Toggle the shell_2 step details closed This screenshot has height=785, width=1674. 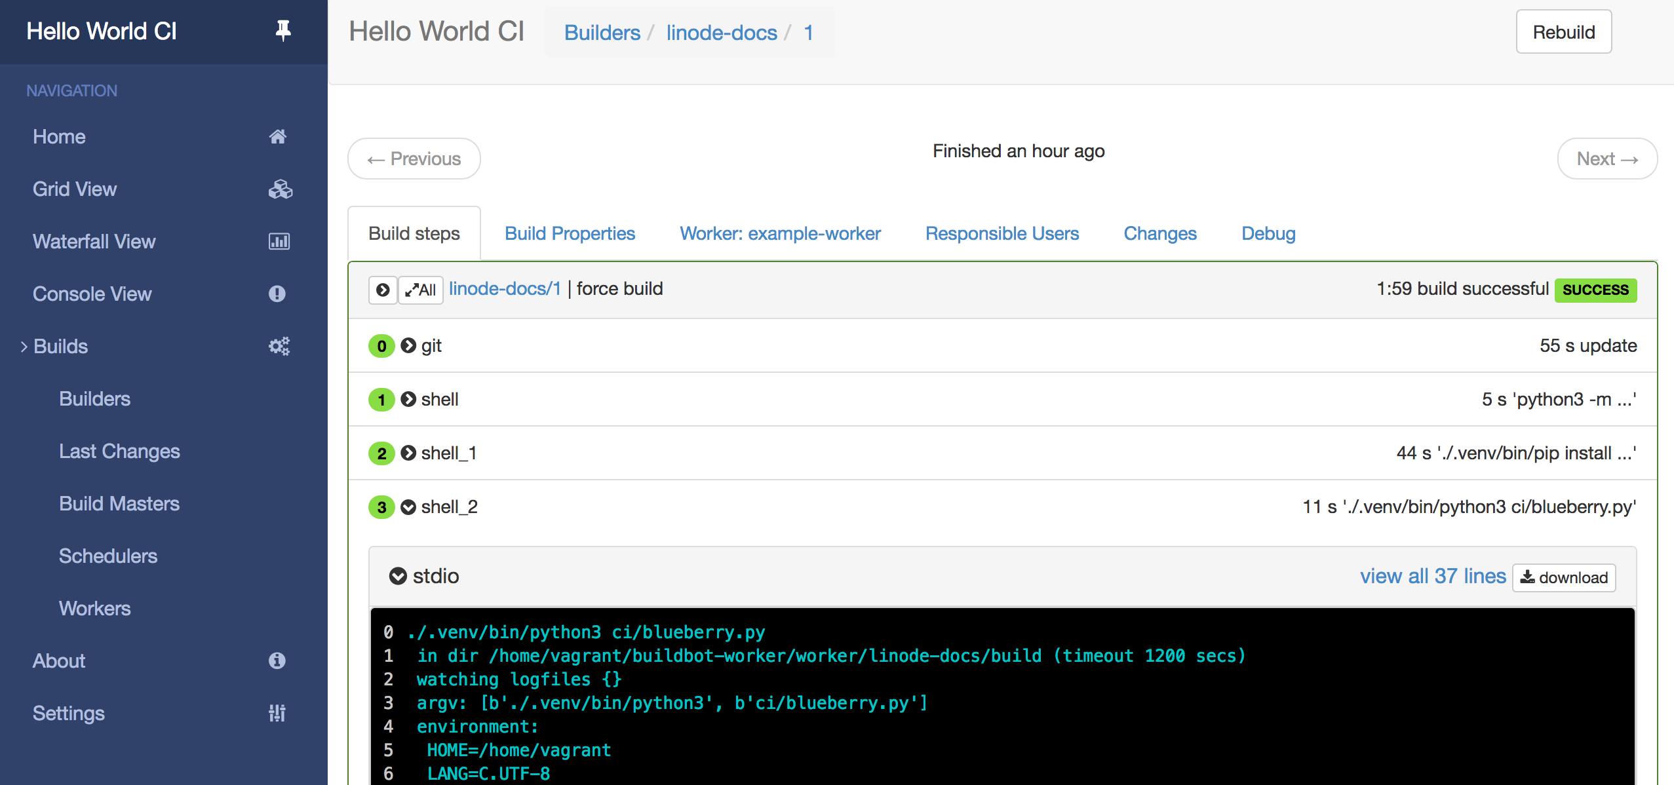coord(408,506)
